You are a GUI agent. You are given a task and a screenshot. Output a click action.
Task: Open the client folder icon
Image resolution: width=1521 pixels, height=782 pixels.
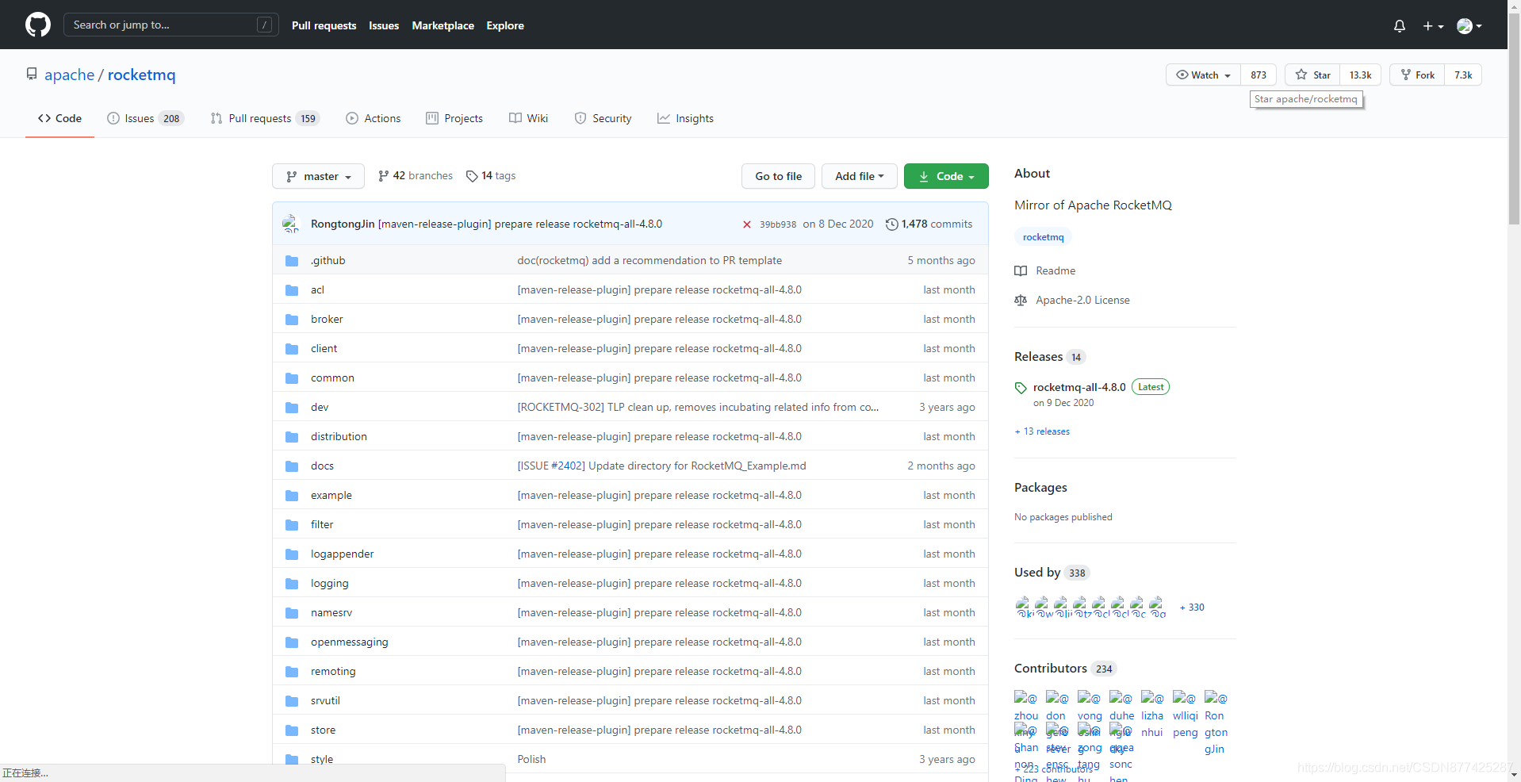pyautogui.click(x=292, y=349)
